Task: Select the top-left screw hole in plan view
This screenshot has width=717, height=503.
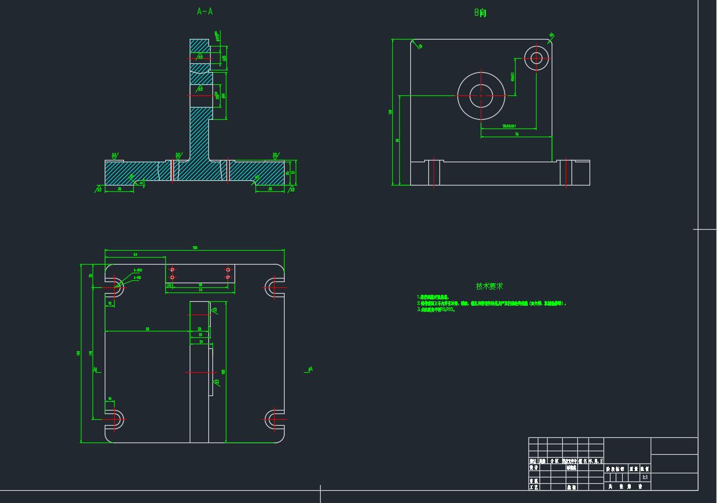Action: 172,270
